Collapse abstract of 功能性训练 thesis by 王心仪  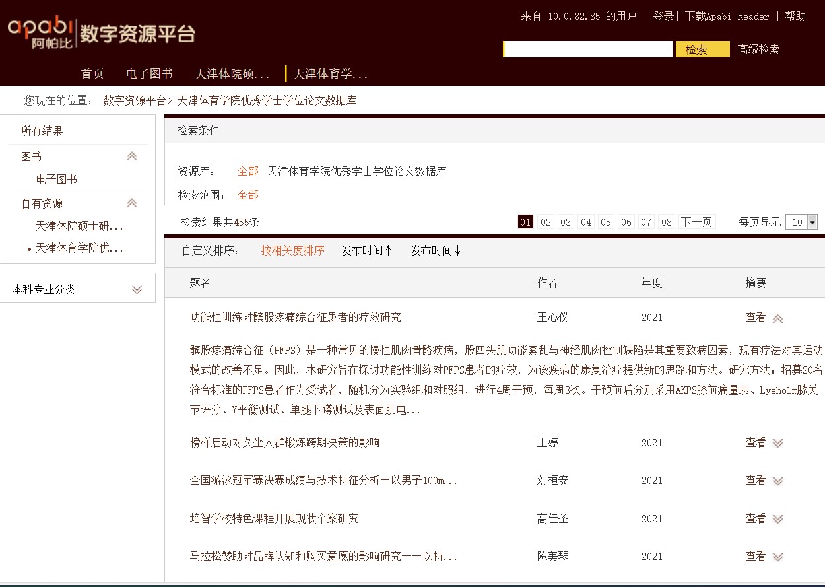[x=777, y=318]
